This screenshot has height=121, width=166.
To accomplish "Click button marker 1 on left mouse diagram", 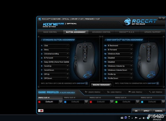I will coord(80,47).
